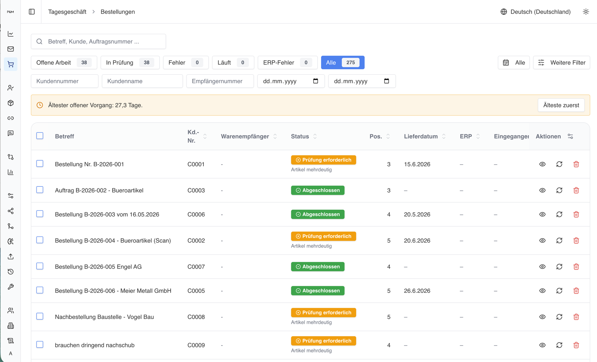Select the Alle 275 tab
597x362 pixels.
(x=343, y=63)
